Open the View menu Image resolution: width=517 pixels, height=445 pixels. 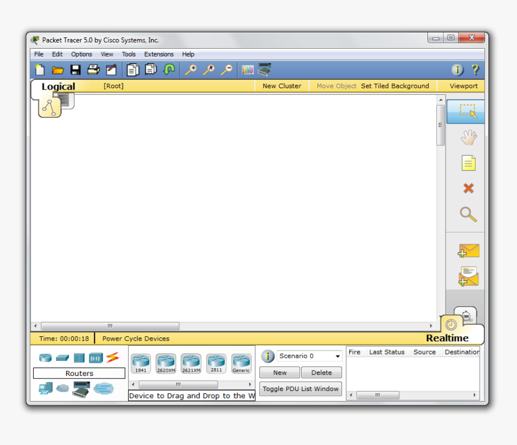tap(107, 54)
